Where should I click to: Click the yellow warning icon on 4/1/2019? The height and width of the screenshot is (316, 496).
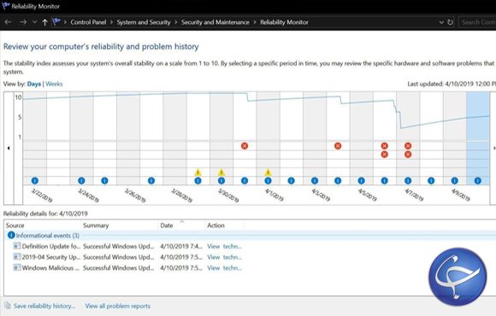point(268,173)
